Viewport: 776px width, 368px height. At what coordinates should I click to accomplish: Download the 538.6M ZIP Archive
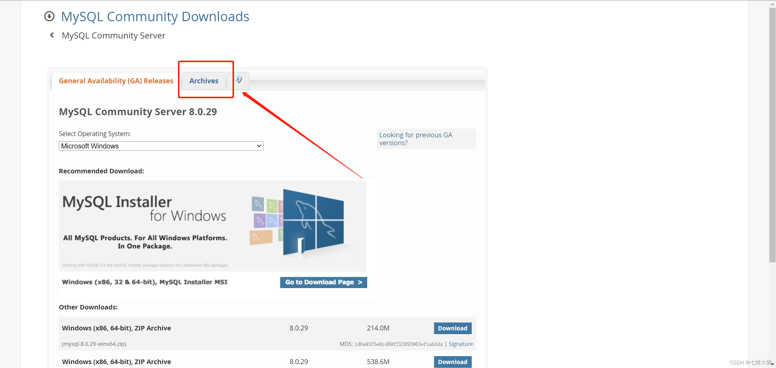point(452,362)
